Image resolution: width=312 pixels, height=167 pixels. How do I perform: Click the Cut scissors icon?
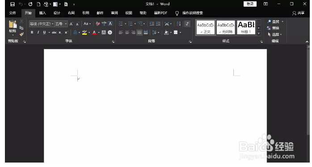[x=22, y=21]
